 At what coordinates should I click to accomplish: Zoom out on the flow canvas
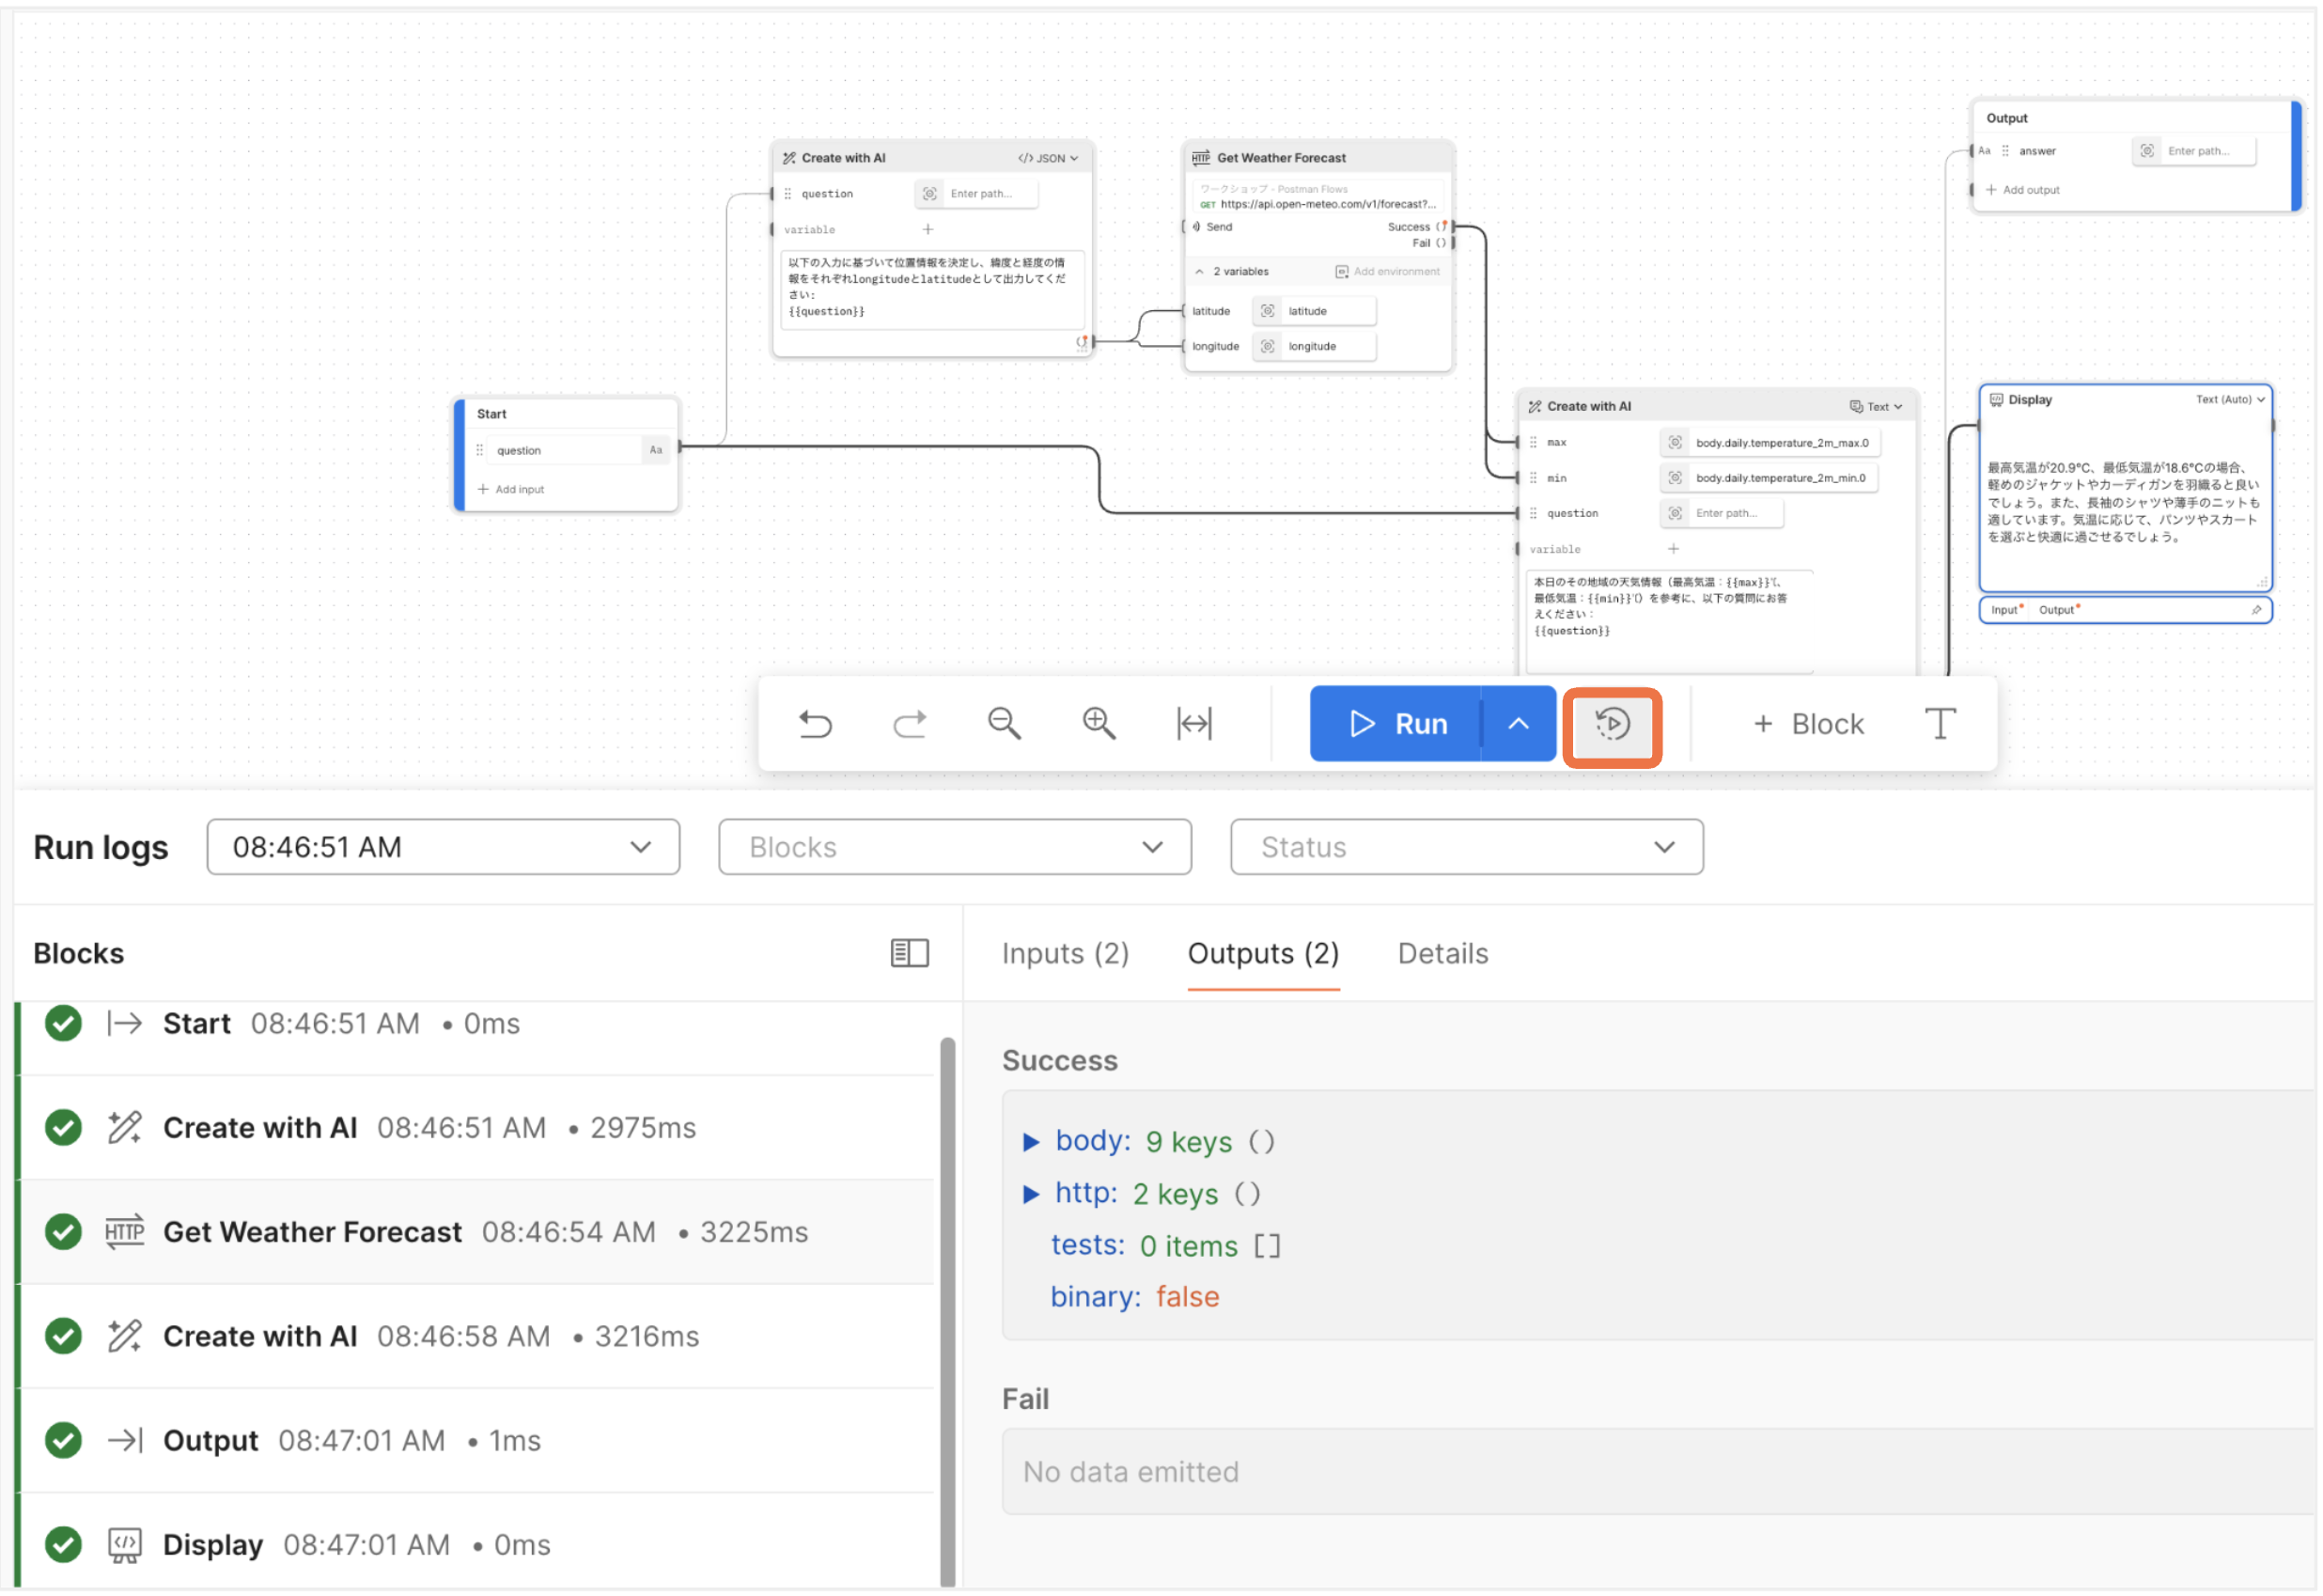1004,723
